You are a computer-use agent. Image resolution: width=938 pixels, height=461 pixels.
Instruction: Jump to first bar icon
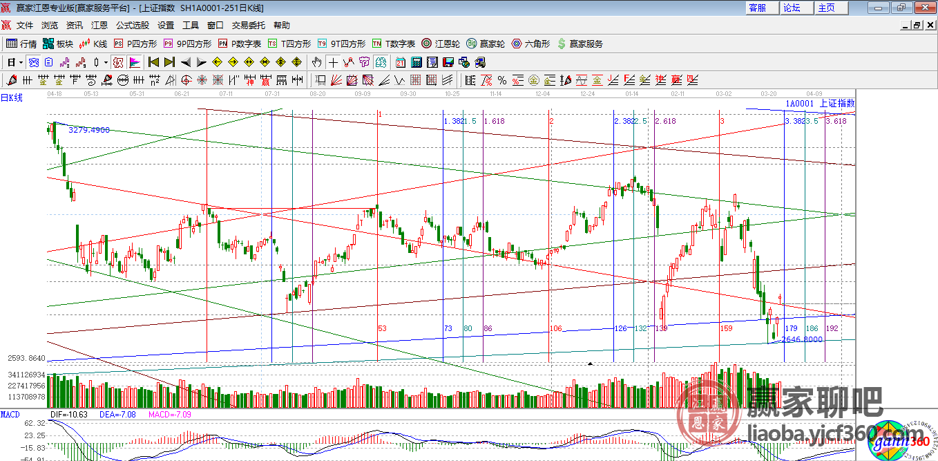153,62
